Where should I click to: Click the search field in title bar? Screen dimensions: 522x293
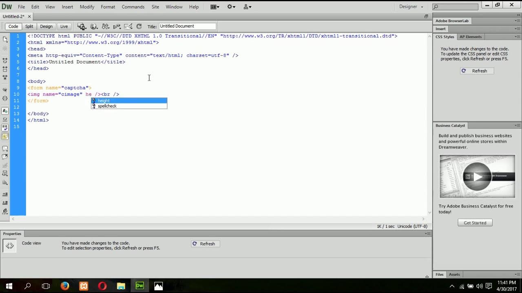pyautogui.click(x=455, y=7)
